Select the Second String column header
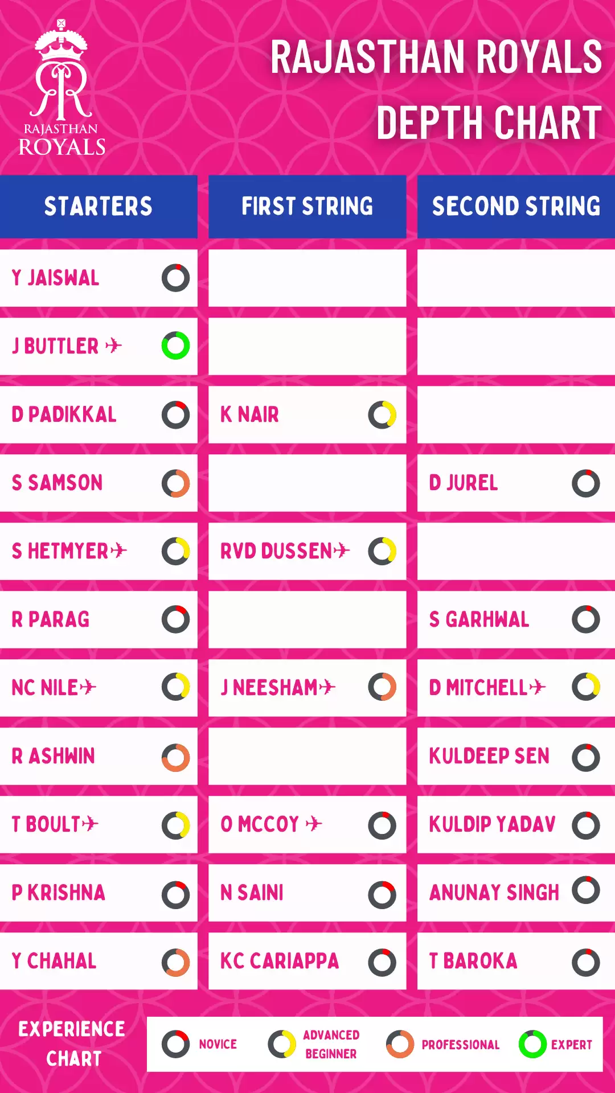Viewport: 615px width, 1093px height. tap(516, 207)
